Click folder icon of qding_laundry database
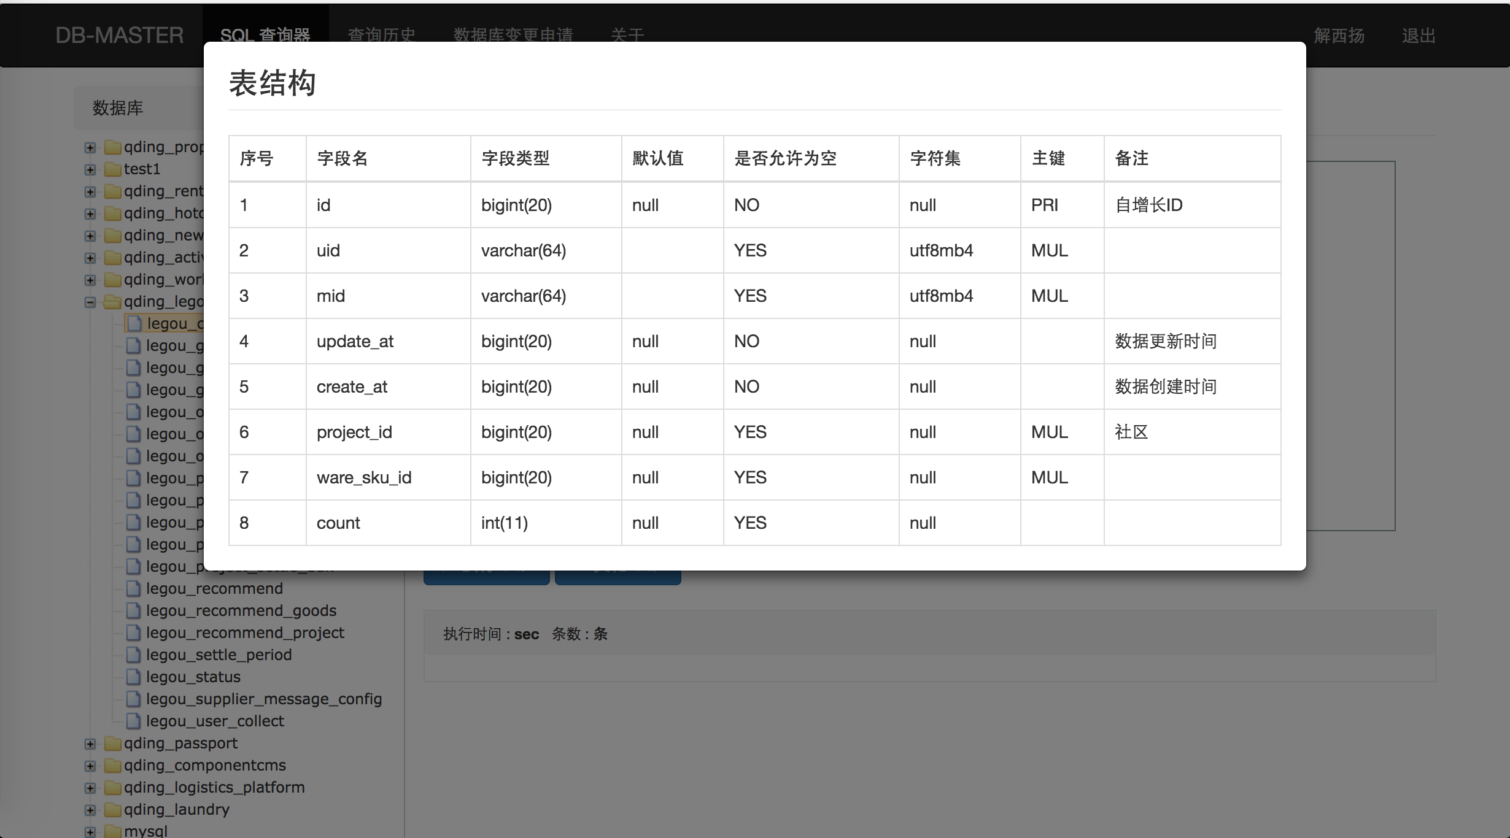Screen dimensions: 1510x838 pos(112,810)
